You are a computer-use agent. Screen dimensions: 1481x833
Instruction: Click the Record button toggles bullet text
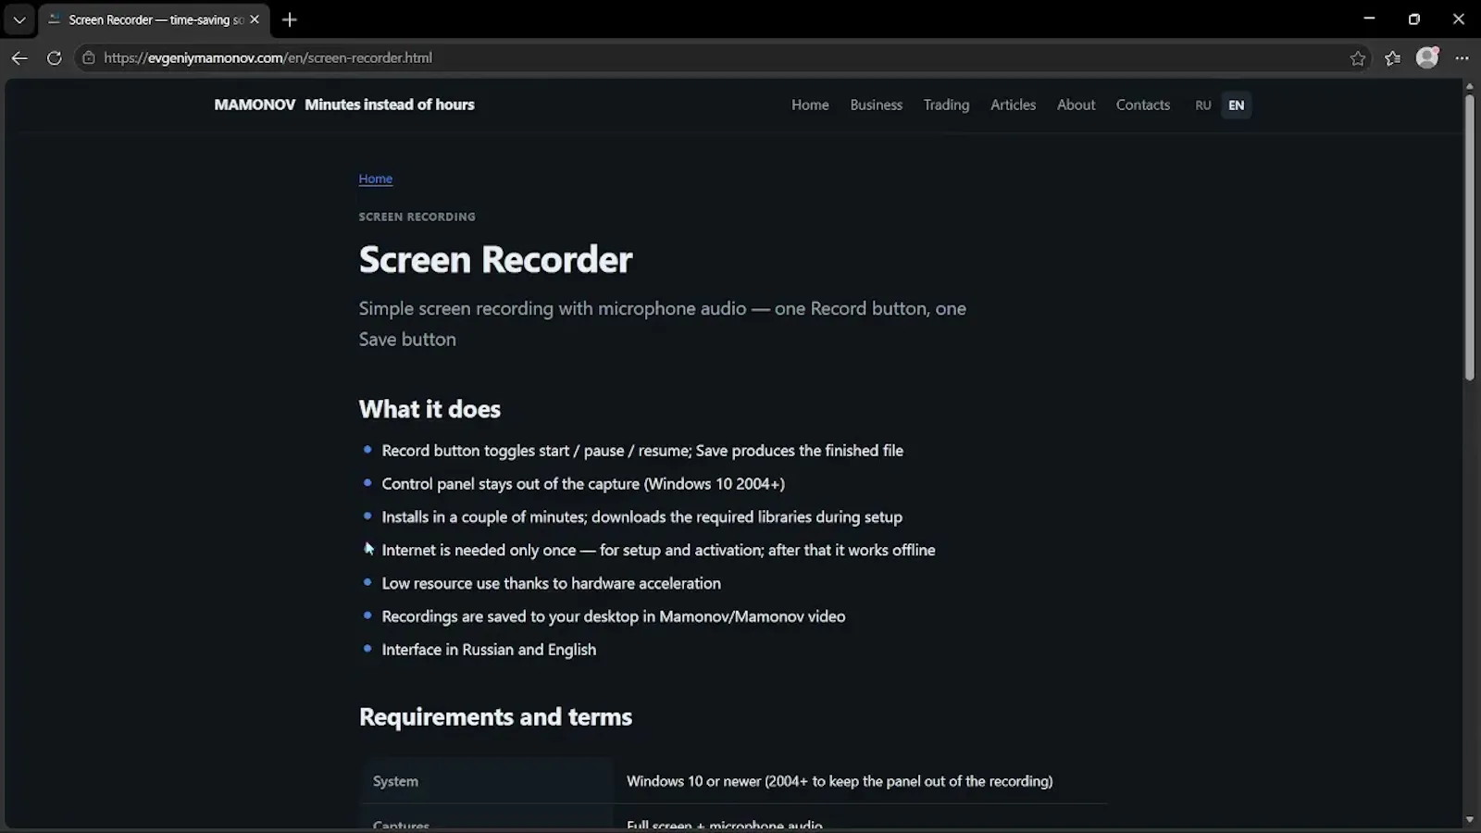point(642,451)
